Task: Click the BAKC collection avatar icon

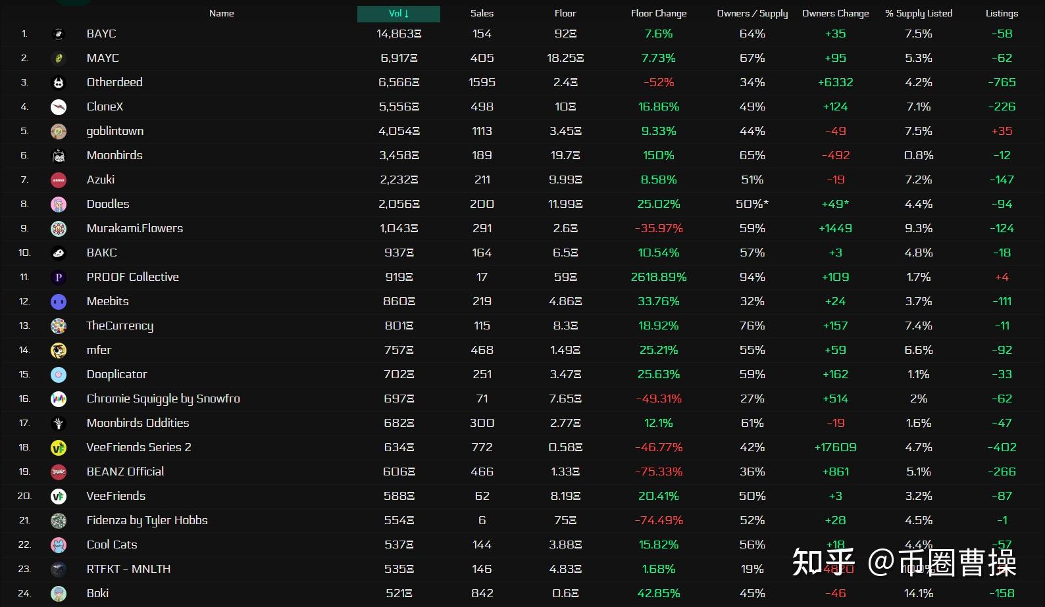Action: pyautogui.click(x=59, y=253)
